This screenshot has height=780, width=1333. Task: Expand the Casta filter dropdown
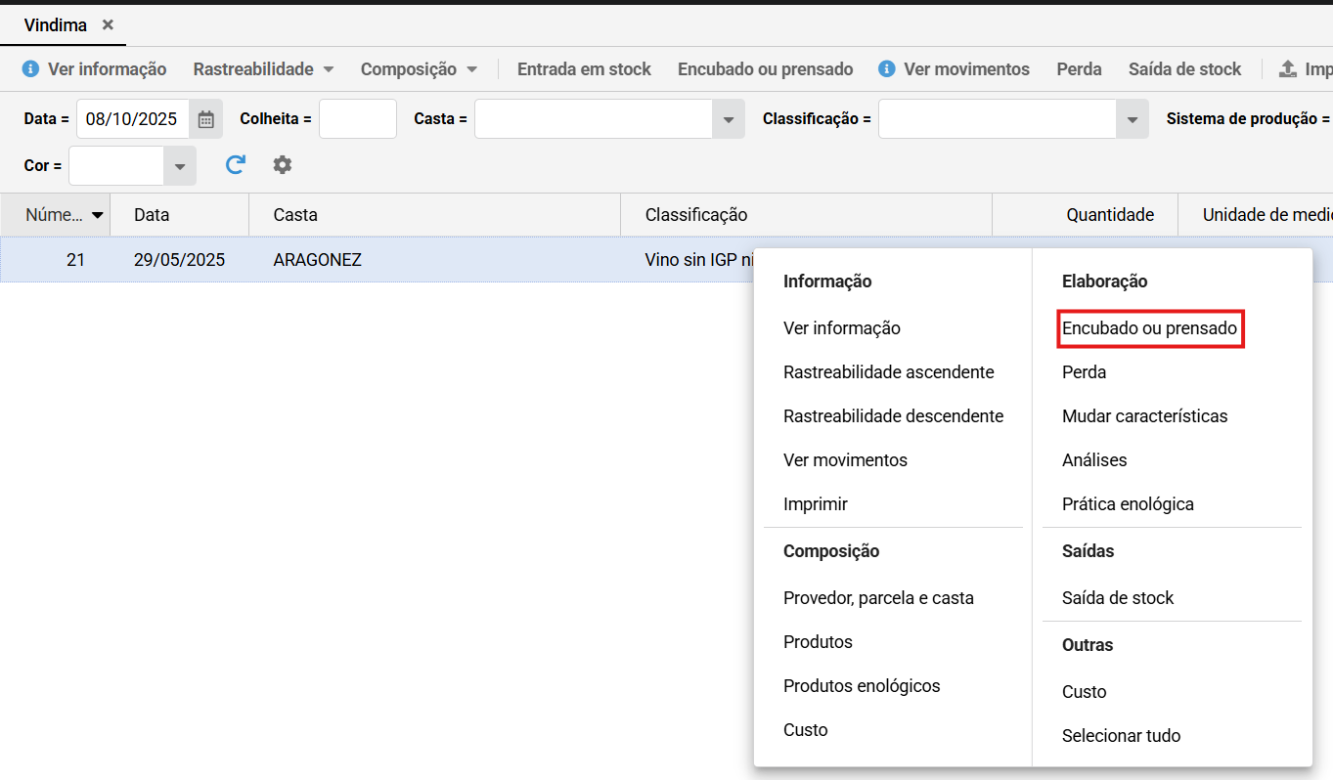pos(728,119)
